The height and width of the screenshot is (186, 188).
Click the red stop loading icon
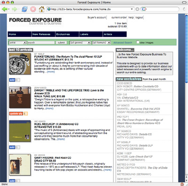(x=33, y=9)
